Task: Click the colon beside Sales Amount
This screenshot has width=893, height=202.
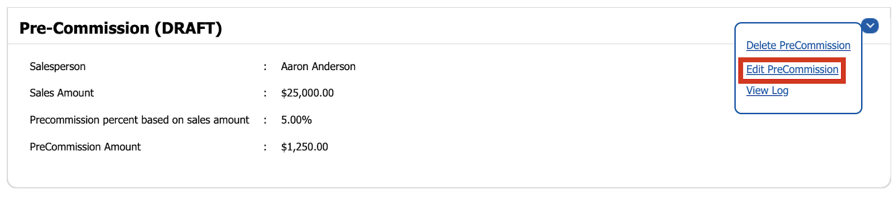Action: pos(265,93)
